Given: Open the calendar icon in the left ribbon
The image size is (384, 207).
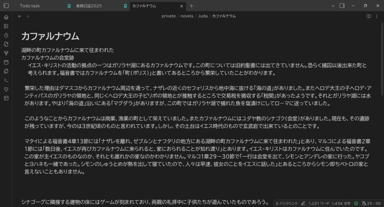Looking at the screenshot, I should [x=6, y=62].
